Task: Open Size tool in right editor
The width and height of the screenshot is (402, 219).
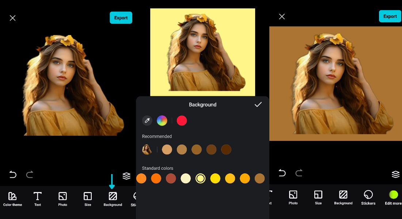Action: click(x=318, y=197)
